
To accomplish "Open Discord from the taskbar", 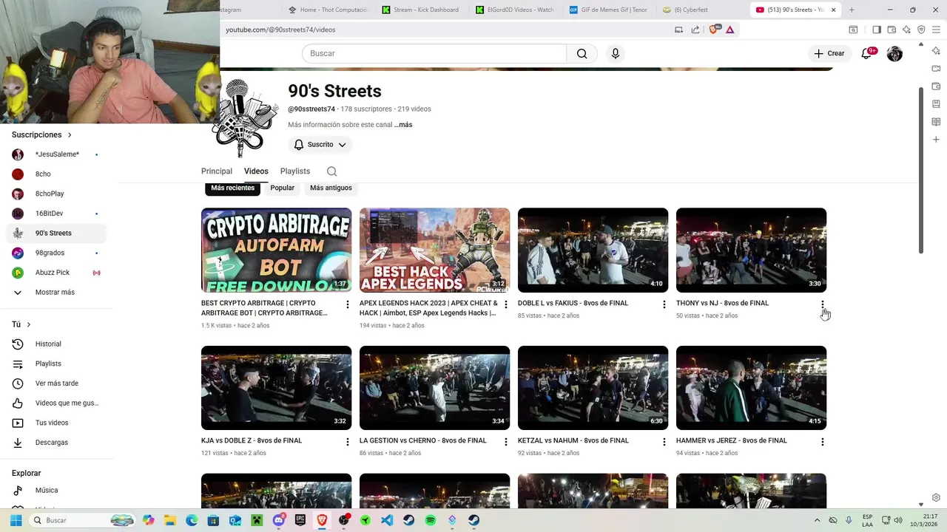I will [x=279, y=520].
